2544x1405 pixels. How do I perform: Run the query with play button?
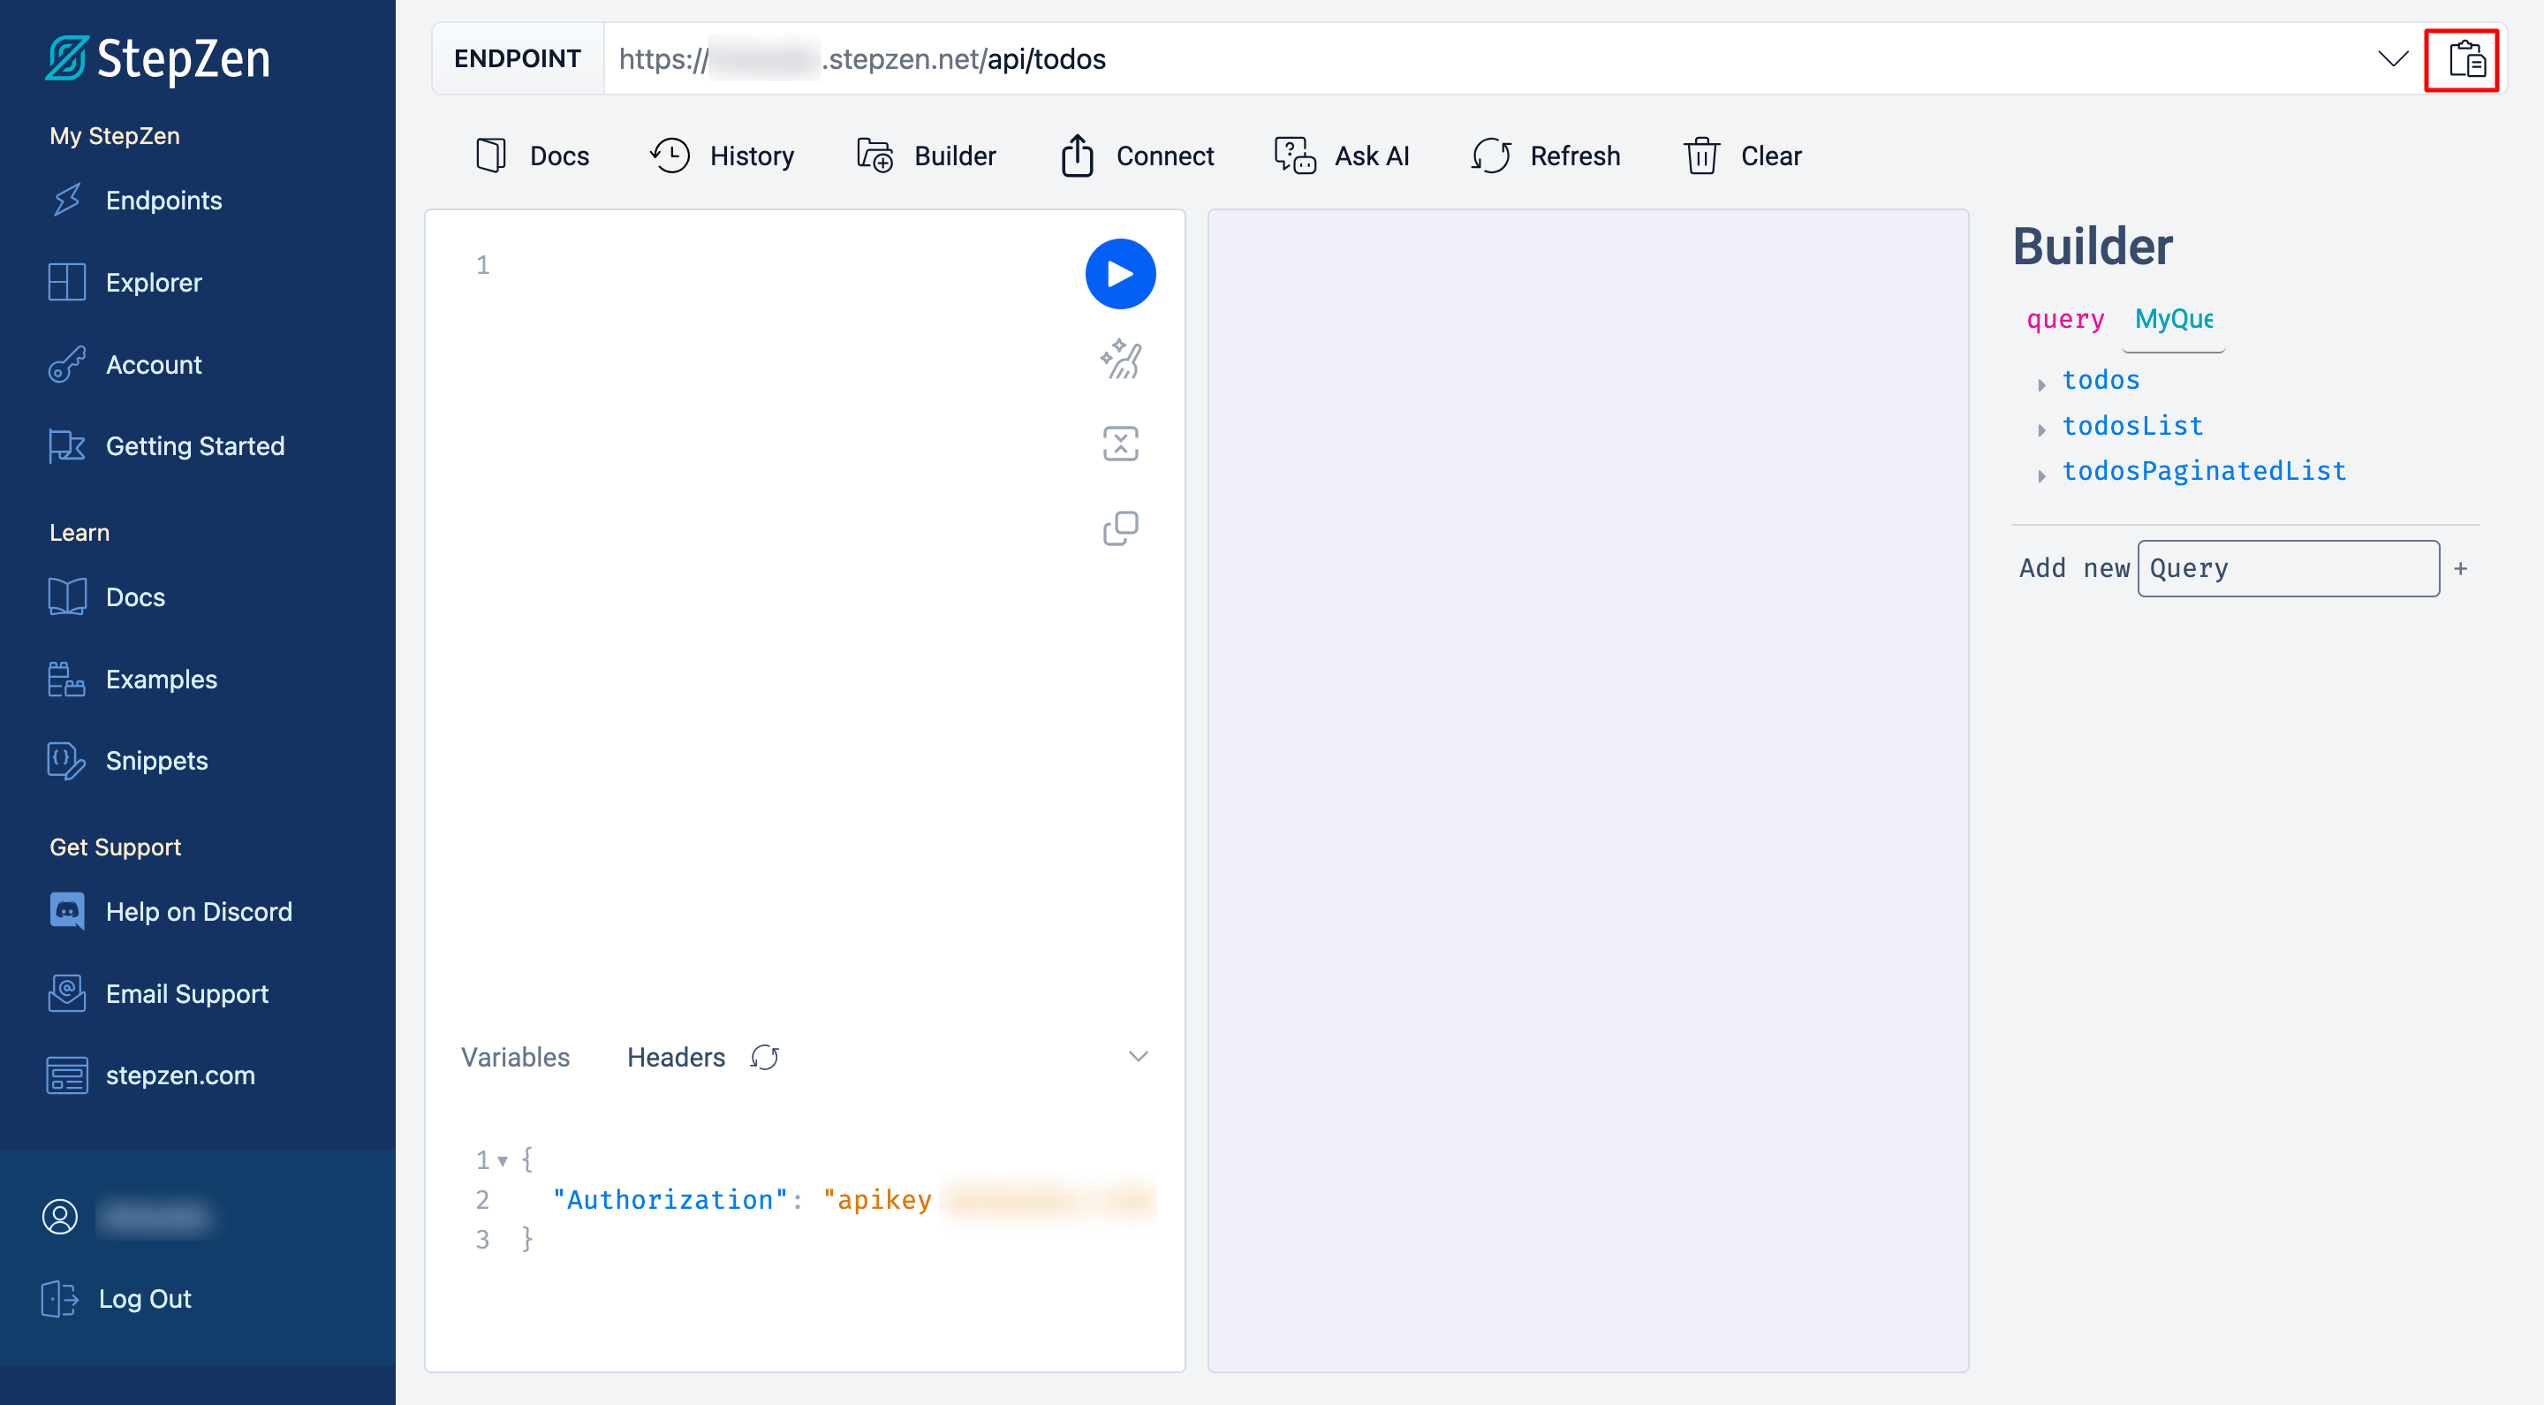1120,274
